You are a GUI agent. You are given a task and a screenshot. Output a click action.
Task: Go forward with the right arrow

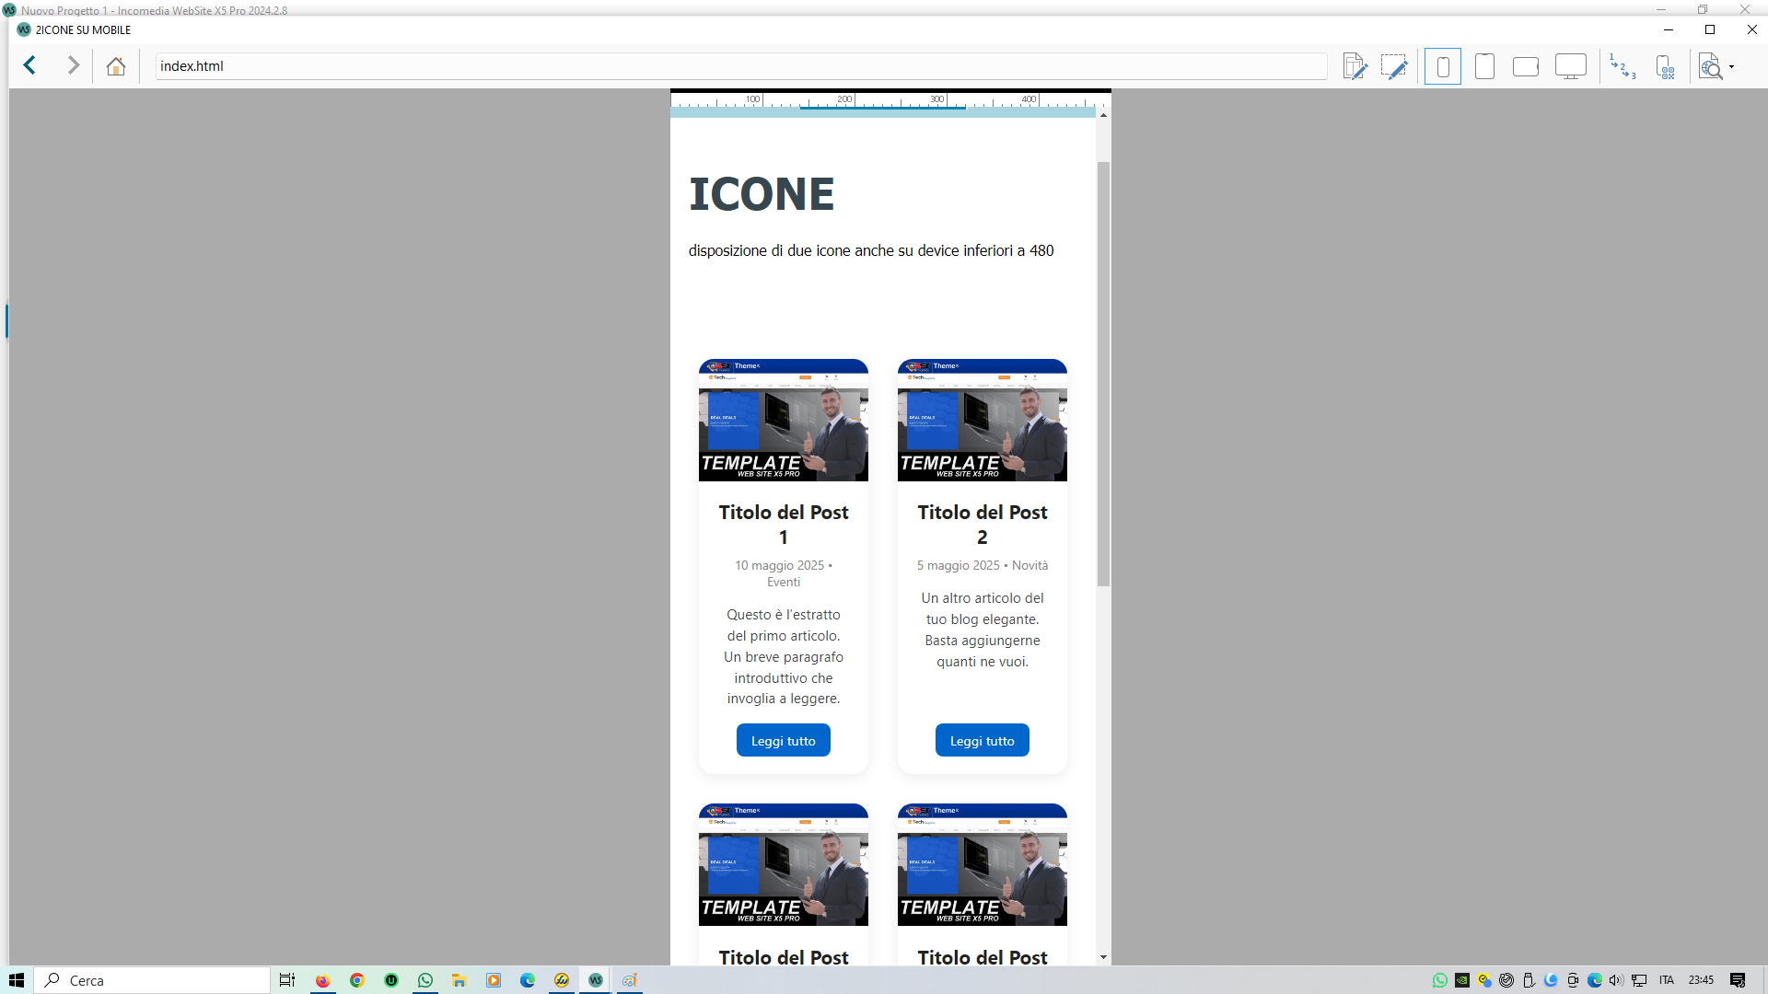[x=73, y=65]
